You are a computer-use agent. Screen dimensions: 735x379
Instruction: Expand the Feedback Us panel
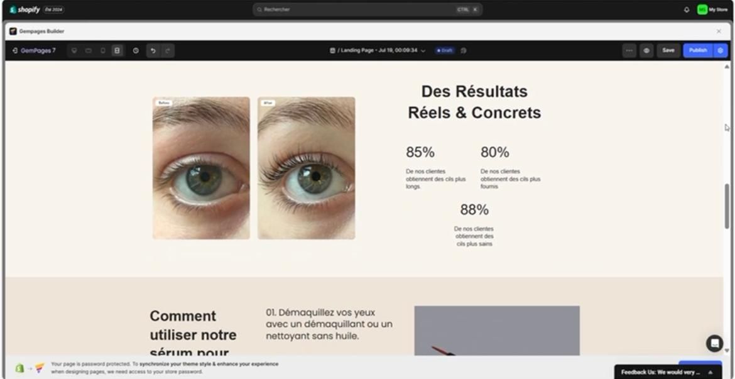tap(665, 372)
